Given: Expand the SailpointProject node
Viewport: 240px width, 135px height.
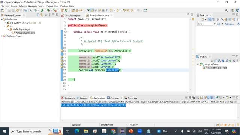Looking at the screenshot, I should pyautogui.click(x=2, y=36).
